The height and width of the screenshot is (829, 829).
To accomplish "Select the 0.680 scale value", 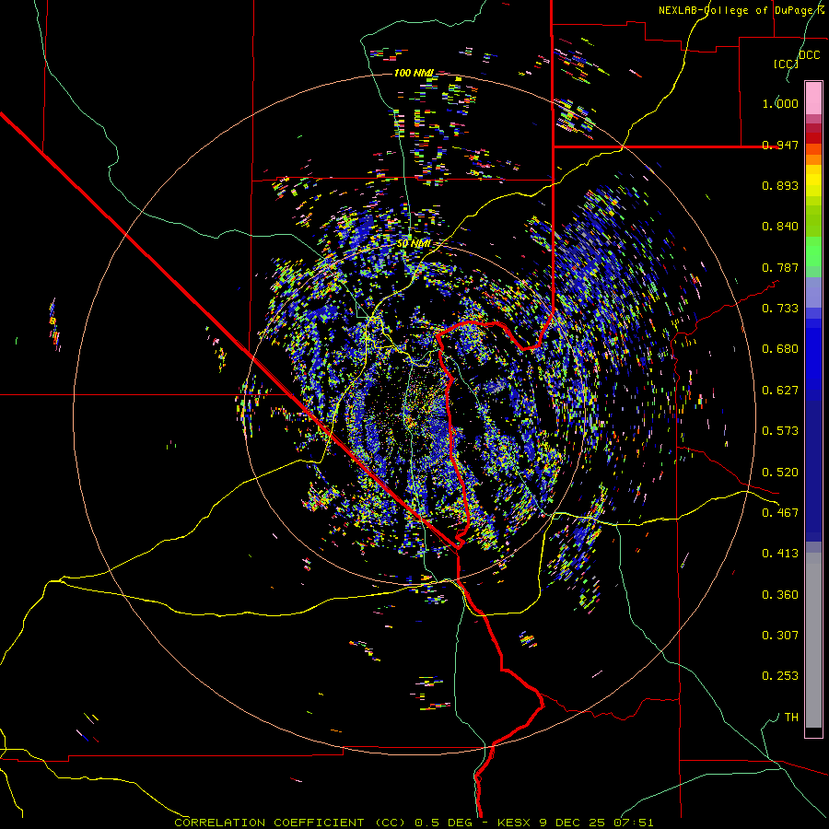I will 780,349.
